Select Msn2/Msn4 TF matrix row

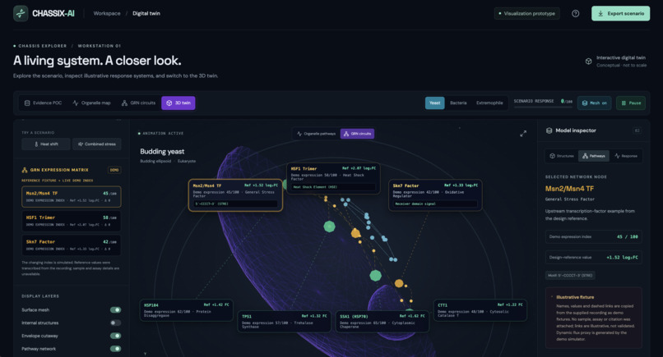(x=71, y=197)
